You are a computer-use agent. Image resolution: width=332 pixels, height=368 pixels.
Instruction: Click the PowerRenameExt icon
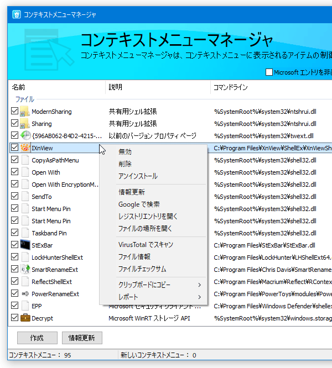(25, 294)
